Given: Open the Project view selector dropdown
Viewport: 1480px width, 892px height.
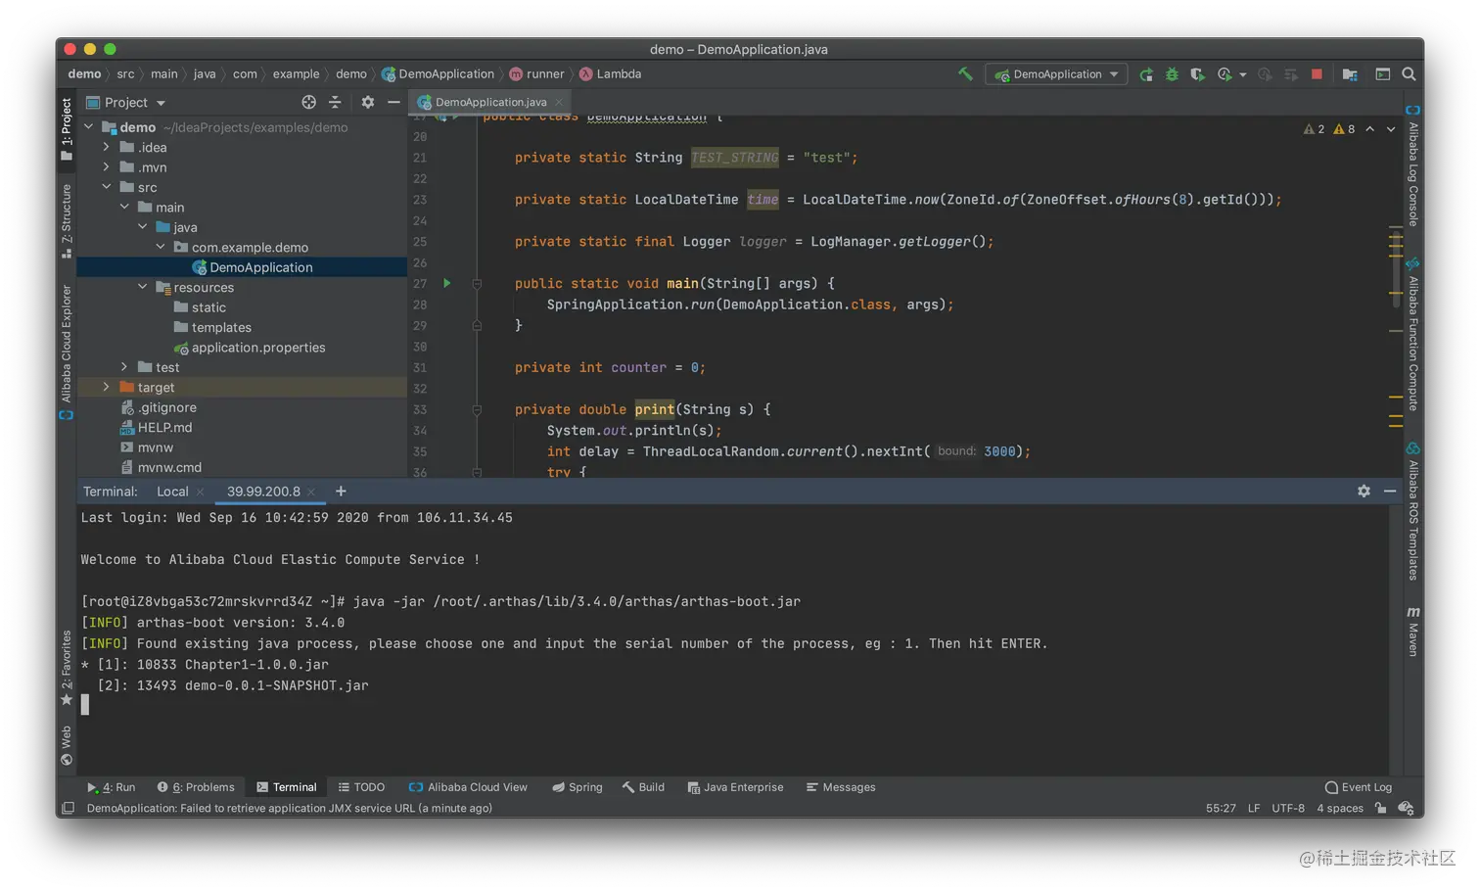Looking at the screenshot, I should 126,102.
